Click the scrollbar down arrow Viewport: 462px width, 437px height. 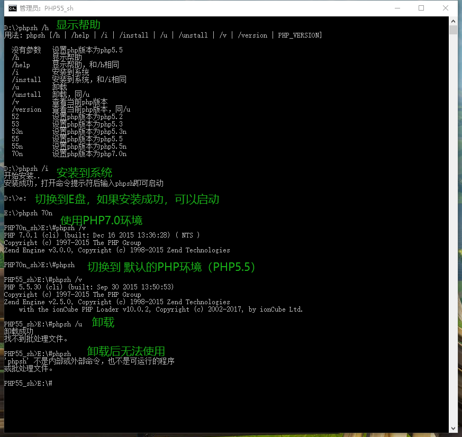(x=453, y=429)
